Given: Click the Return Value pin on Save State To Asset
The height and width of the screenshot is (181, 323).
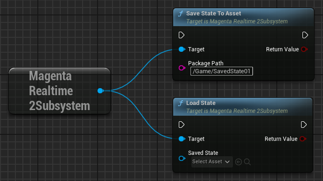Looking at the screenshot, I should click(304, 49).
